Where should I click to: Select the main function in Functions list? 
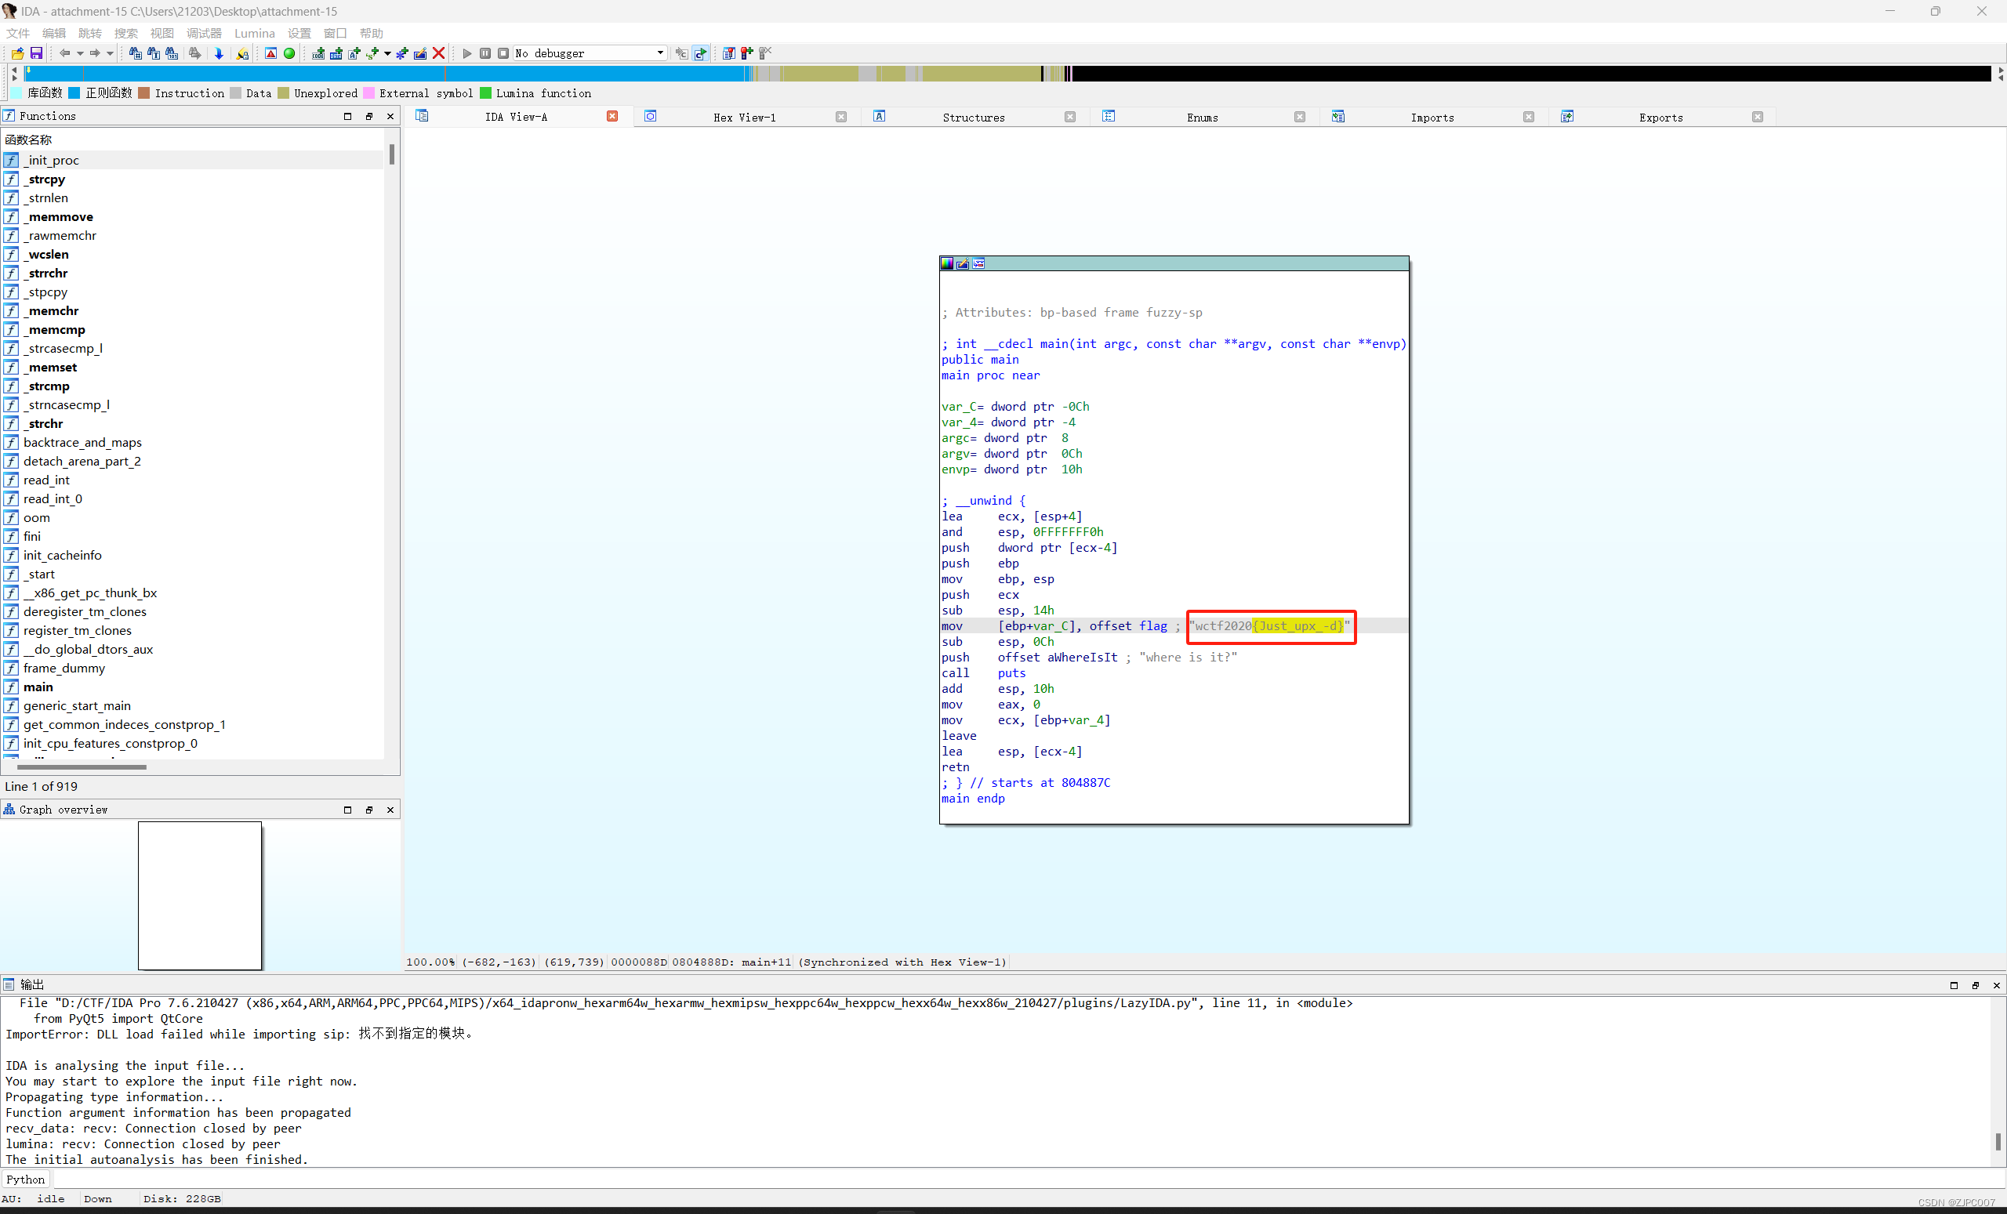(38, 687)
